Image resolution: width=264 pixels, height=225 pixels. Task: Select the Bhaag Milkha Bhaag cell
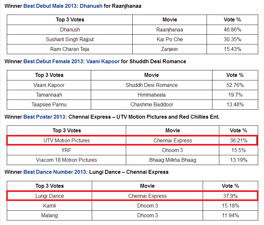click(x=173, y=160)
